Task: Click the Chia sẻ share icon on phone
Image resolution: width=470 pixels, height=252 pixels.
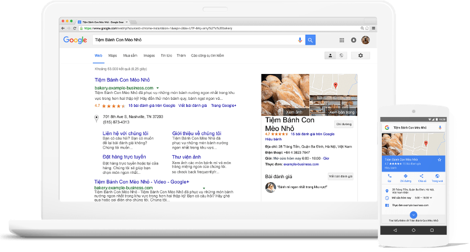Action: pos(422,177)
